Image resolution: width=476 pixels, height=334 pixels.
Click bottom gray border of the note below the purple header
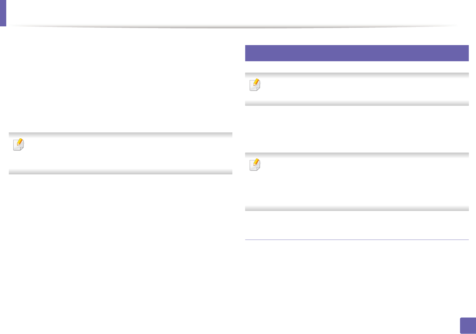click(357, 104)
